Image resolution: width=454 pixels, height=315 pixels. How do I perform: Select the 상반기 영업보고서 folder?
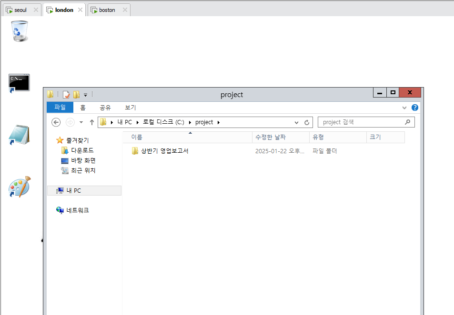pos(164,151)
